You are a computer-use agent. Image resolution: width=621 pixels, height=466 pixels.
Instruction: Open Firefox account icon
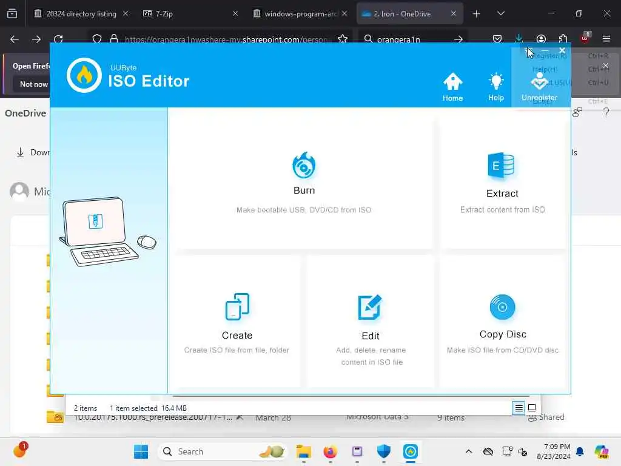(x=541, y=39)
